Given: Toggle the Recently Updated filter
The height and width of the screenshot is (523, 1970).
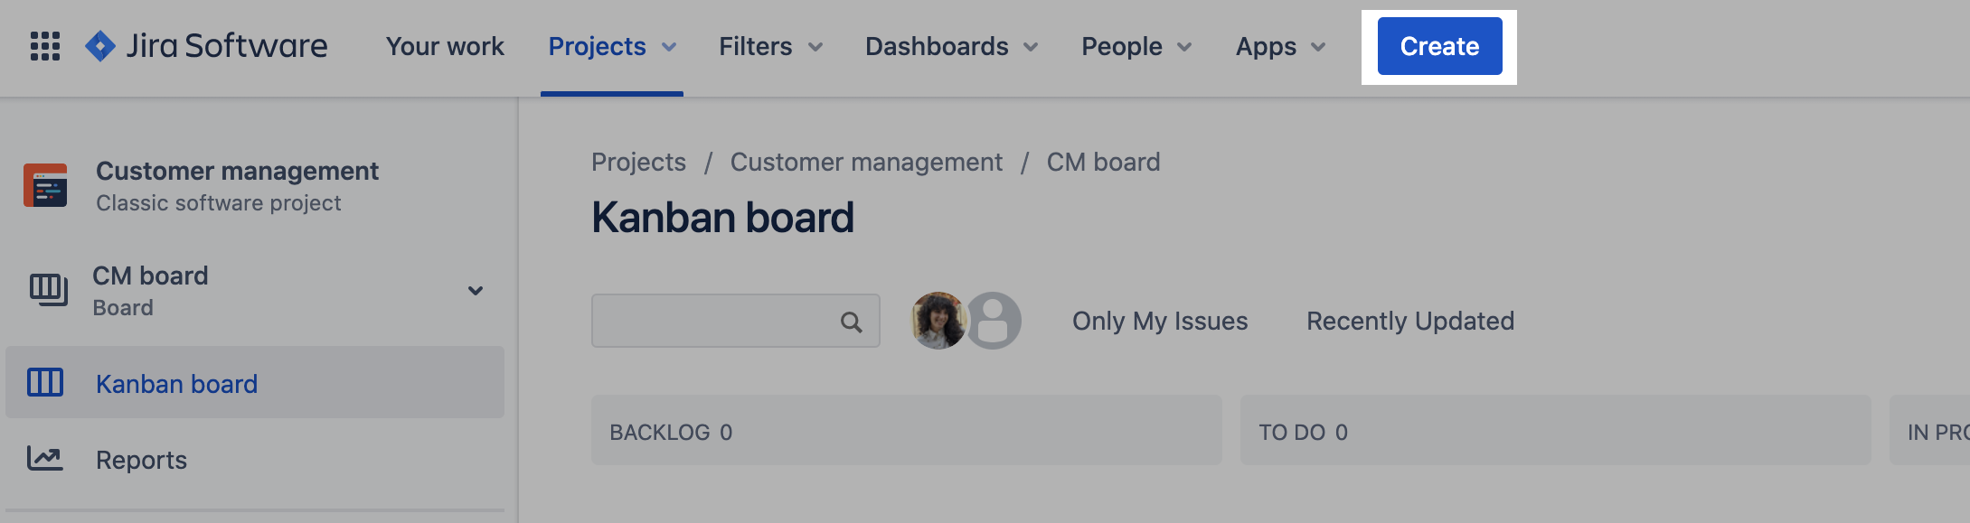Looking at the screenshot, I should point(1409,321).
